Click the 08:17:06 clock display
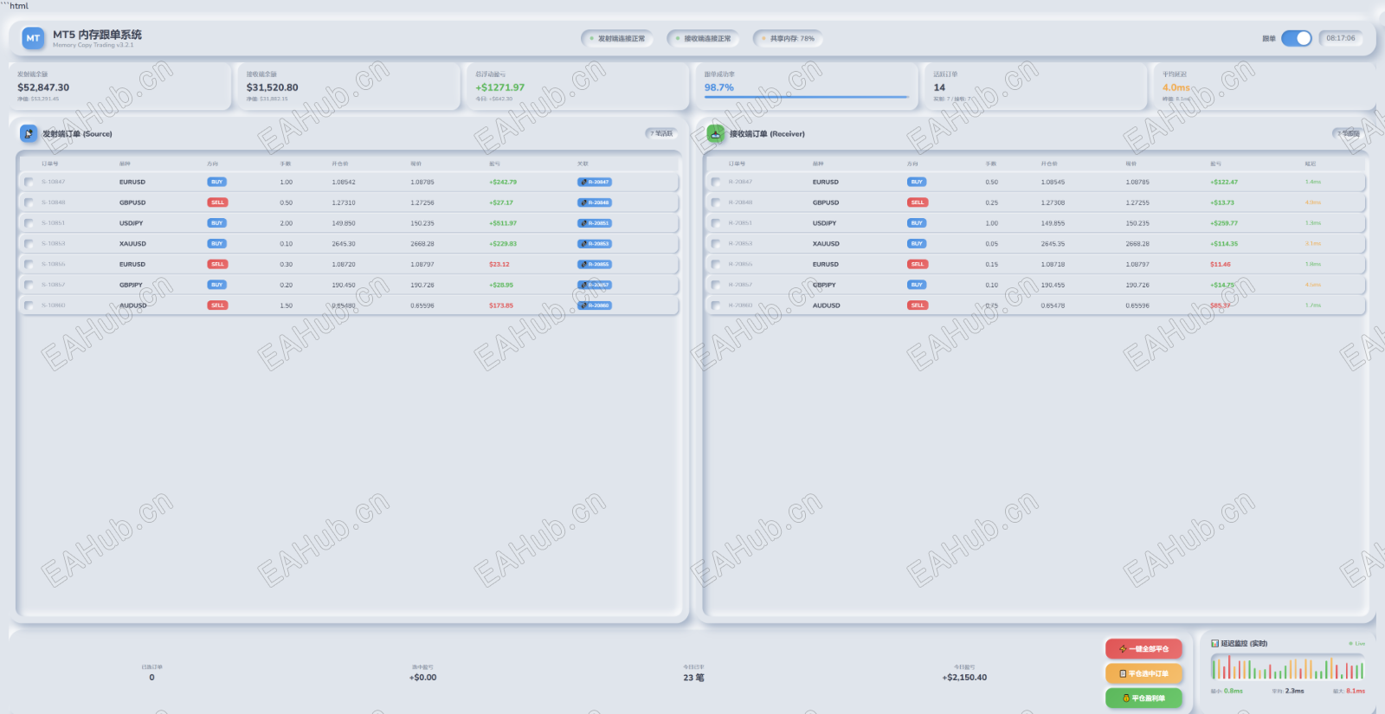The image size is (1385, 714). pos(1341,38)
